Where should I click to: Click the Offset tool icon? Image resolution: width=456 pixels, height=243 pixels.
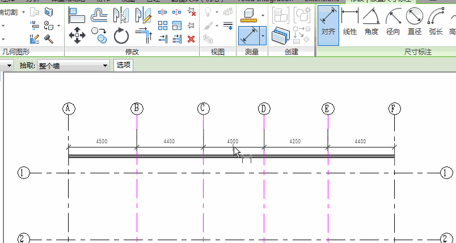pyautogui.click(x=99, y=15)
